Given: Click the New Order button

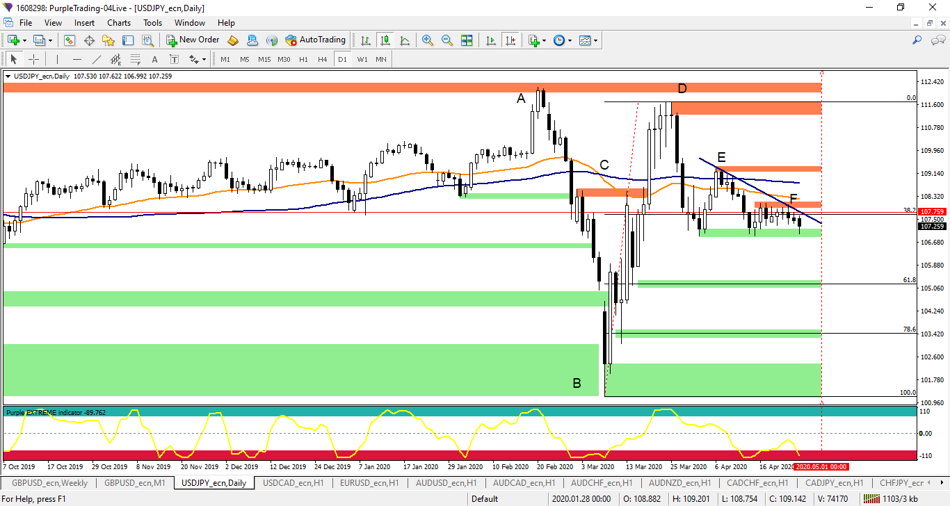Looking at the screenshot, I should pyautogui.click(x=193, y=40).
